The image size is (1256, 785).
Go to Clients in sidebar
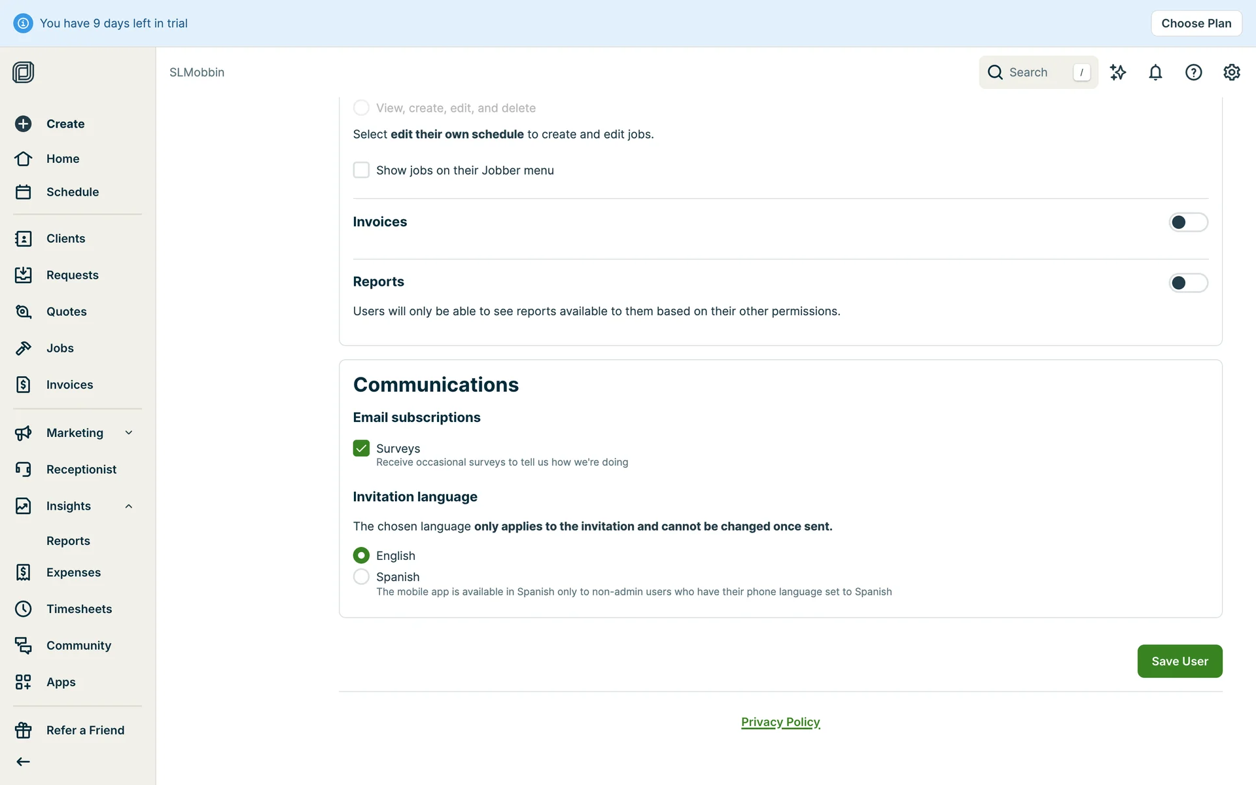click(65, 239)
